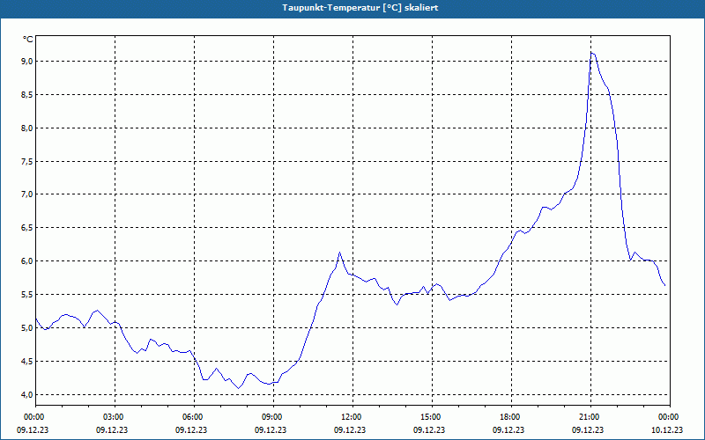Screen dimensions: 705x440
Task: Click the curve's local peak before 12:00
Action: click(x=339, y=253)
